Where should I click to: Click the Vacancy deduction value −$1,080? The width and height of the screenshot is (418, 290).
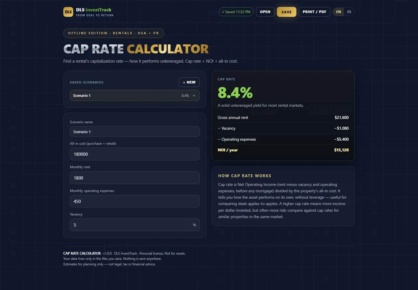tap(341, 128)
